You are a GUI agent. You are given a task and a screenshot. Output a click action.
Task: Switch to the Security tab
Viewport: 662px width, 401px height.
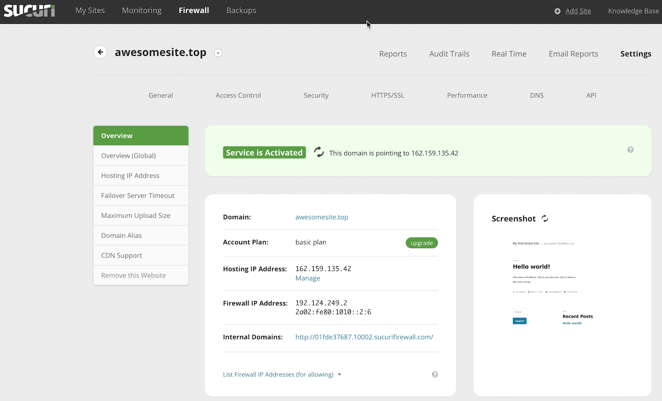pyautogui.click(x=316, y=95)
